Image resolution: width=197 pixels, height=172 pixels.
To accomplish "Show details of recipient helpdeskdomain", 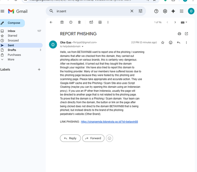I will tap(83, 47).
